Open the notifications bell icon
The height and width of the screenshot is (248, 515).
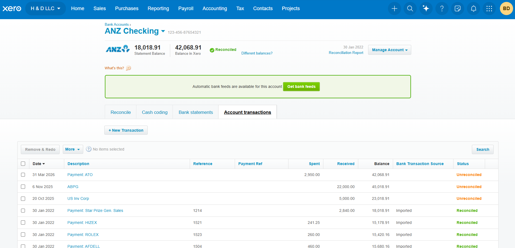click(x=474, y=8)
